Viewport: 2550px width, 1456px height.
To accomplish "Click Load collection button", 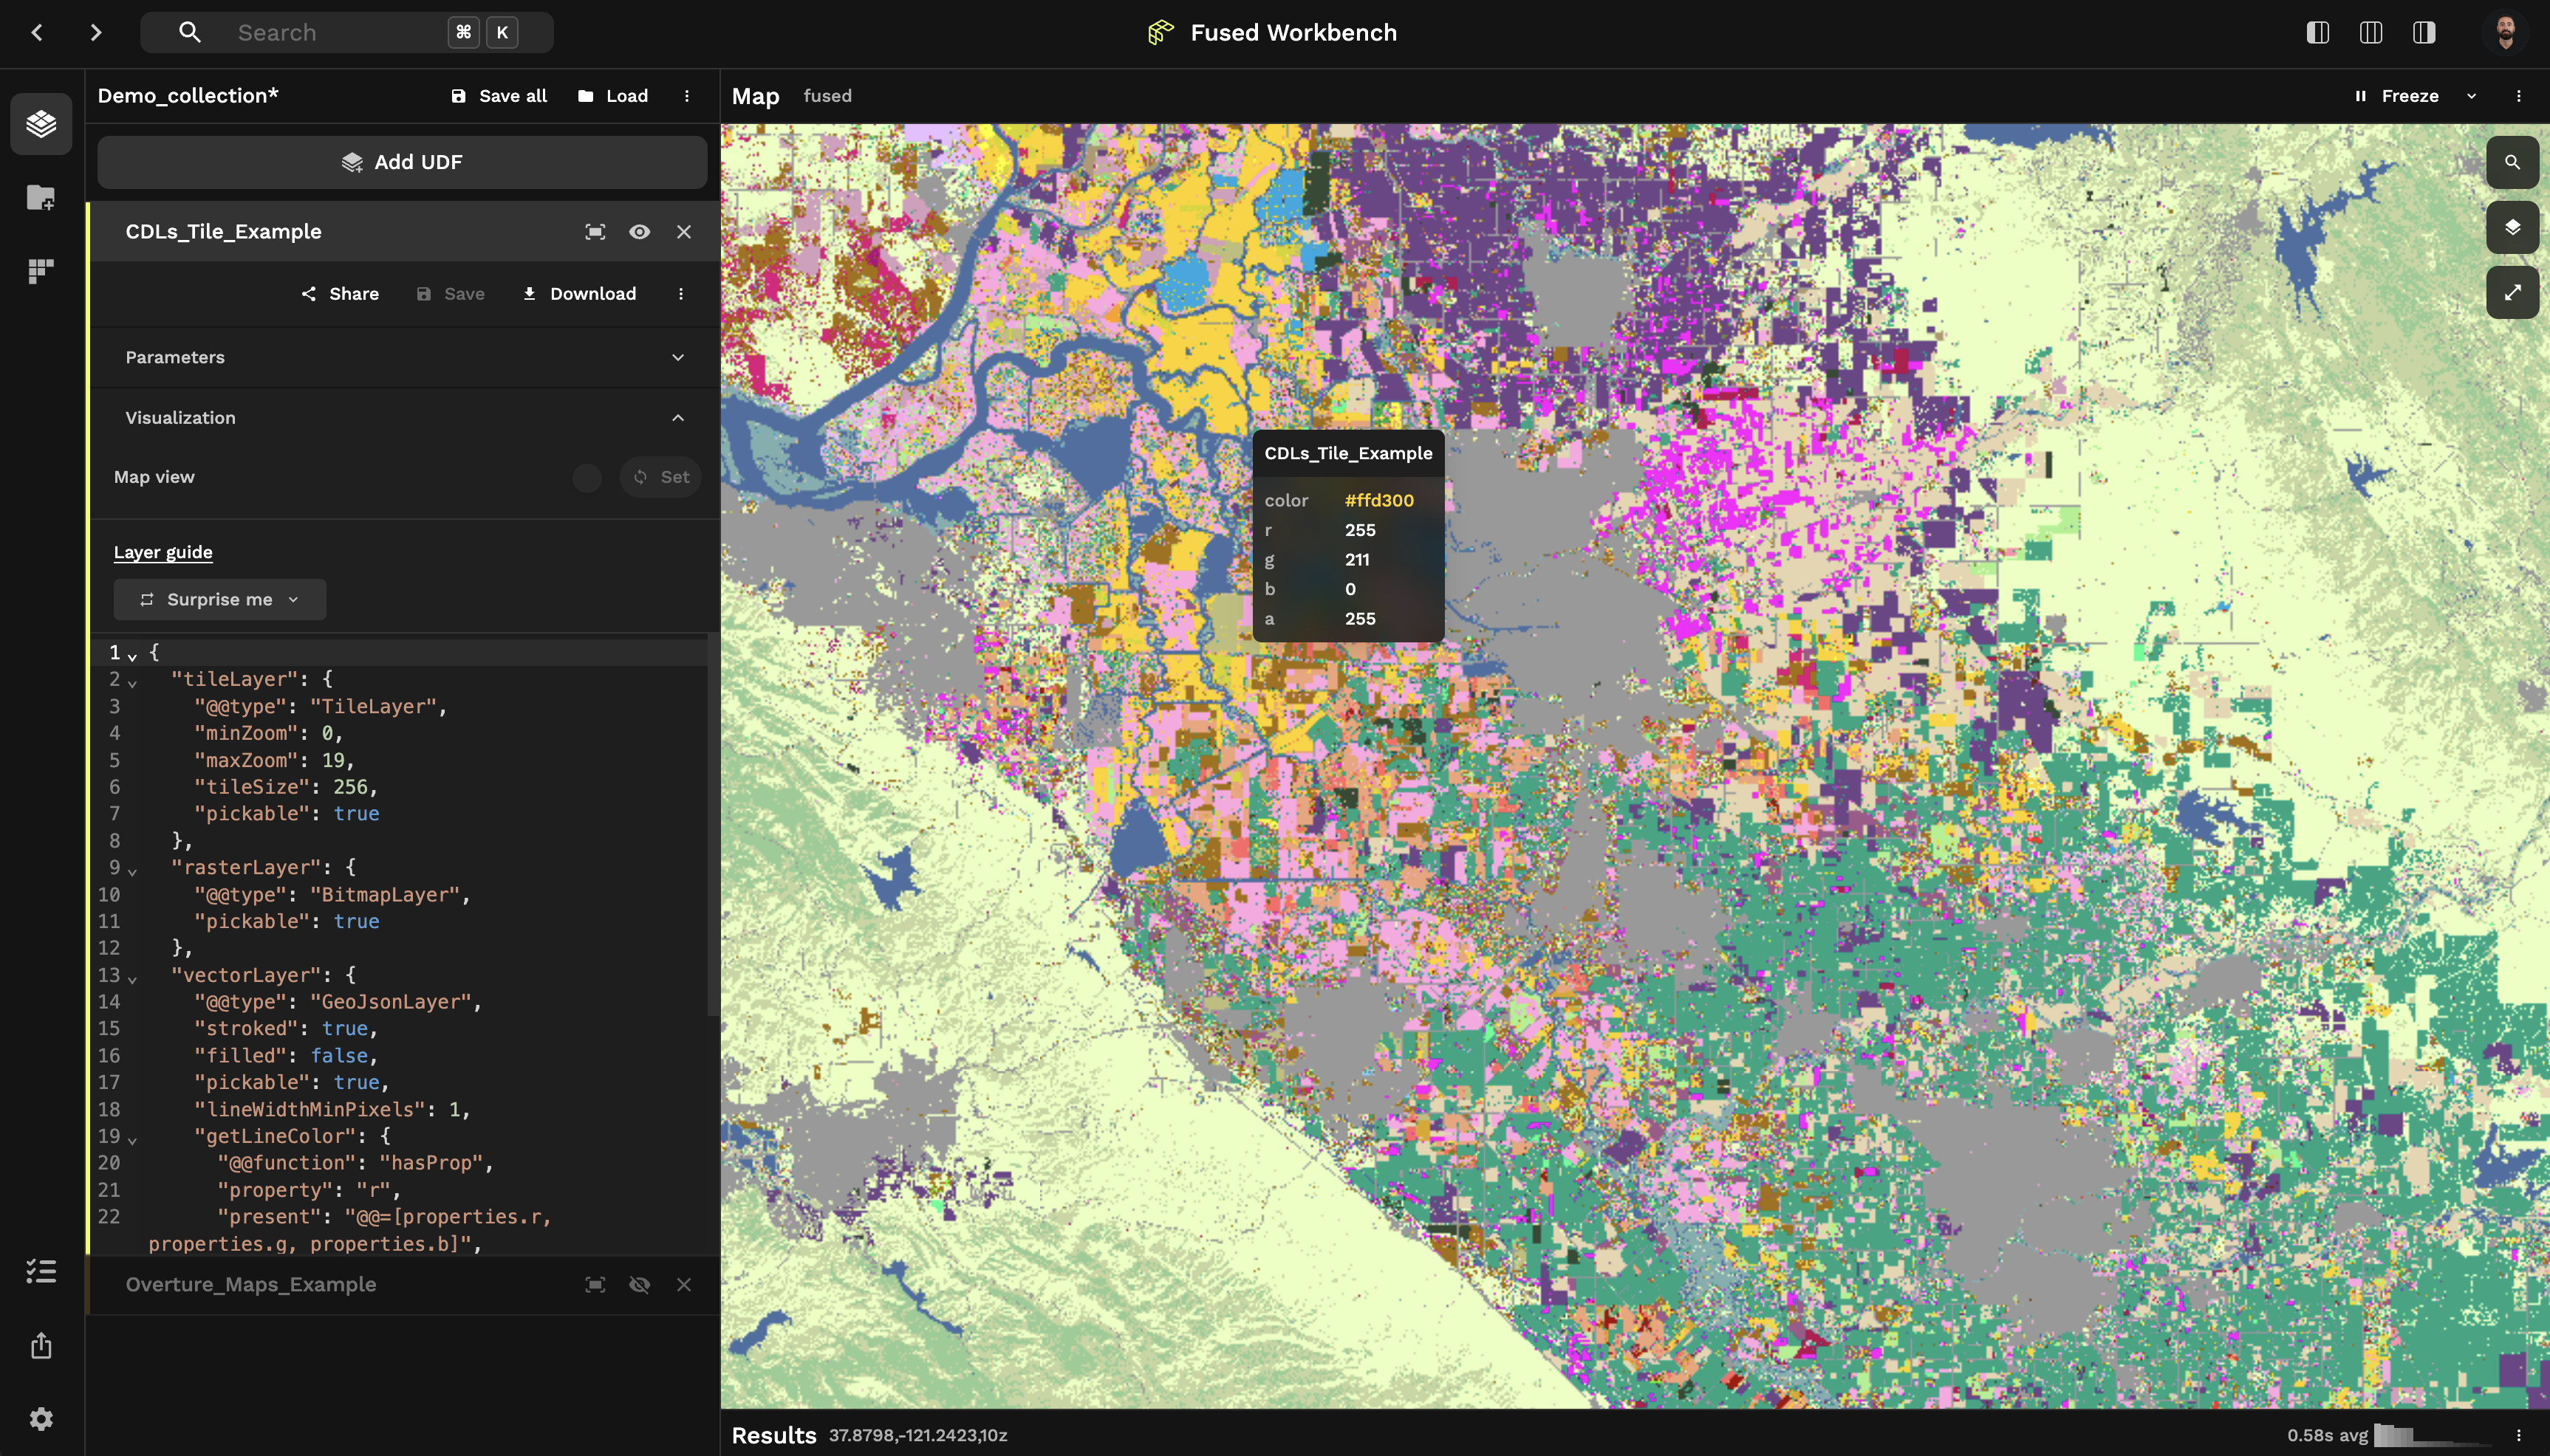I will [613, 96].
